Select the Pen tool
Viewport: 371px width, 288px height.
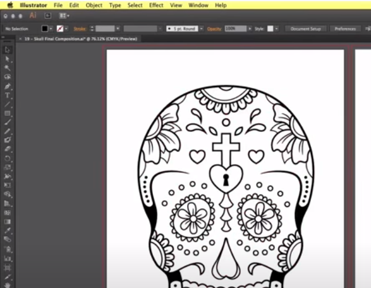[x=7, y=86]
